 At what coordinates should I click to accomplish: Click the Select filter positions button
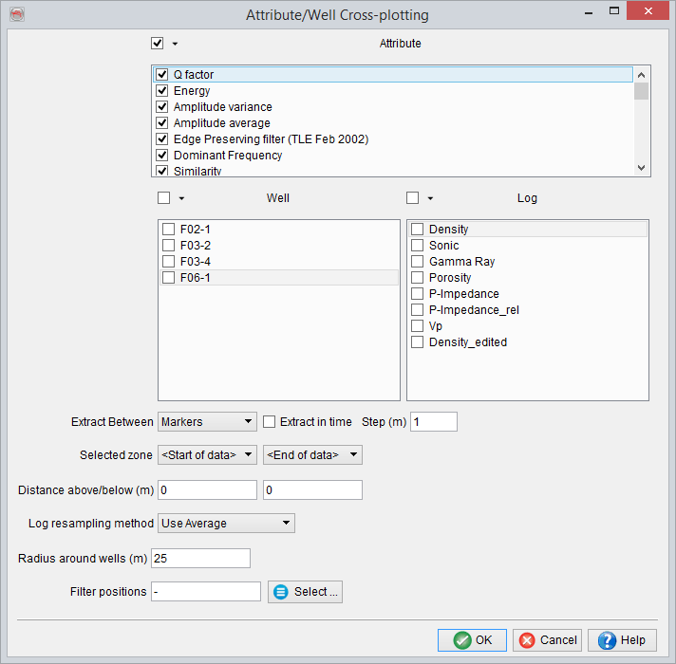pos(305,592)
